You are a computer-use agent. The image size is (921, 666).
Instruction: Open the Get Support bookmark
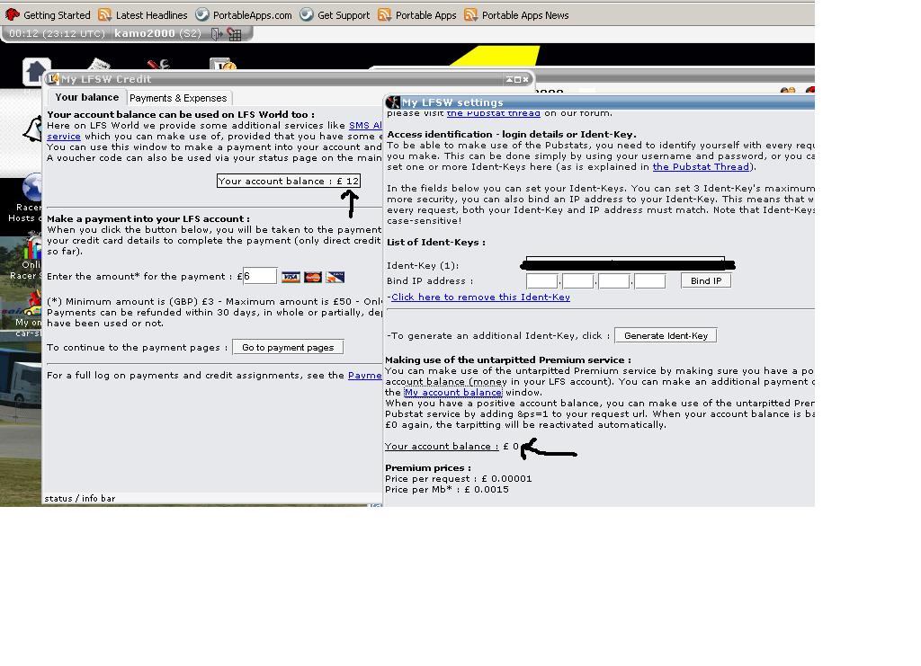(x=335, y=15)
